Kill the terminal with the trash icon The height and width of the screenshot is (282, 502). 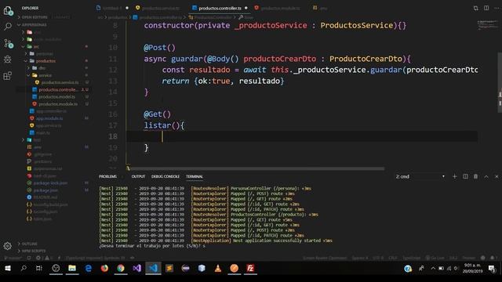(476, 176)
